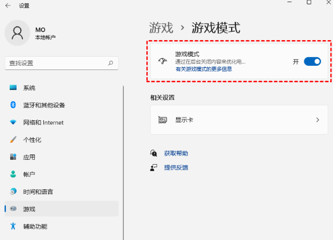Screen dimensions: 333x240
Task: Maximize the Settings window
Action: [x=309, y=2]
